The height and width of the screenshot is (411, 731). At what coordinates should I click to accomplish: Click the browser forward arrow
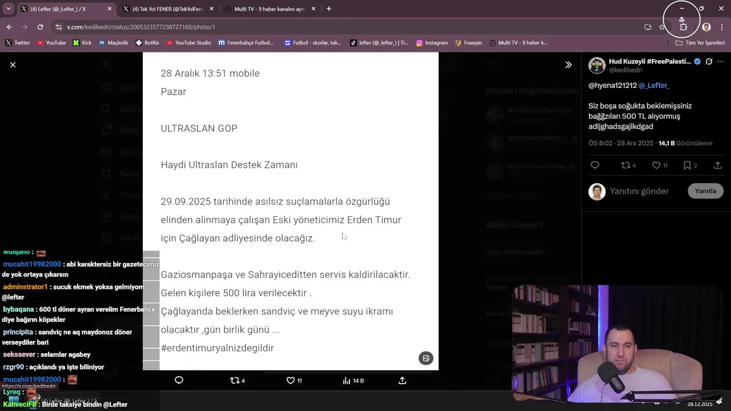click(25, 27)
